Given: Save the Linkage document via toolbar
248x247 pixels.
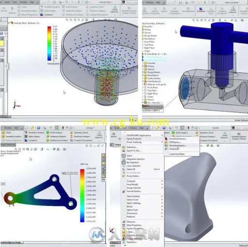Looking at the screenshot, I should 38,128.
